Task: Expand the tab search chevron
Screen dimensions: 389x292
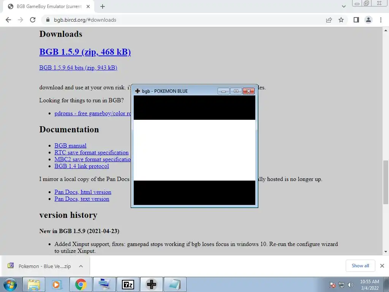Action: (343, 6)
